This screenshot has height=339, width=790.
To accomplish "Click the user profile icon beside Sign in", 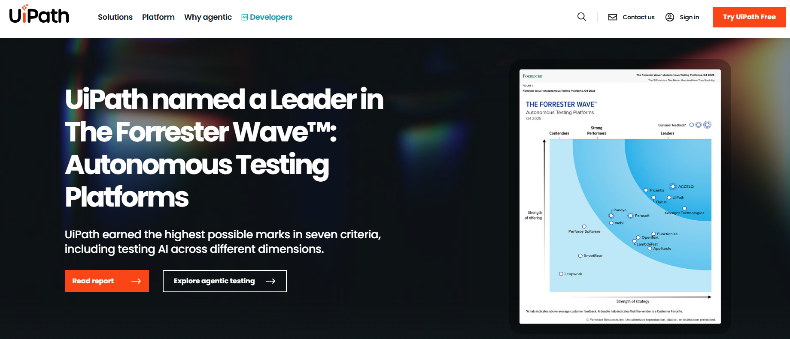I will (x=670, y=17).
